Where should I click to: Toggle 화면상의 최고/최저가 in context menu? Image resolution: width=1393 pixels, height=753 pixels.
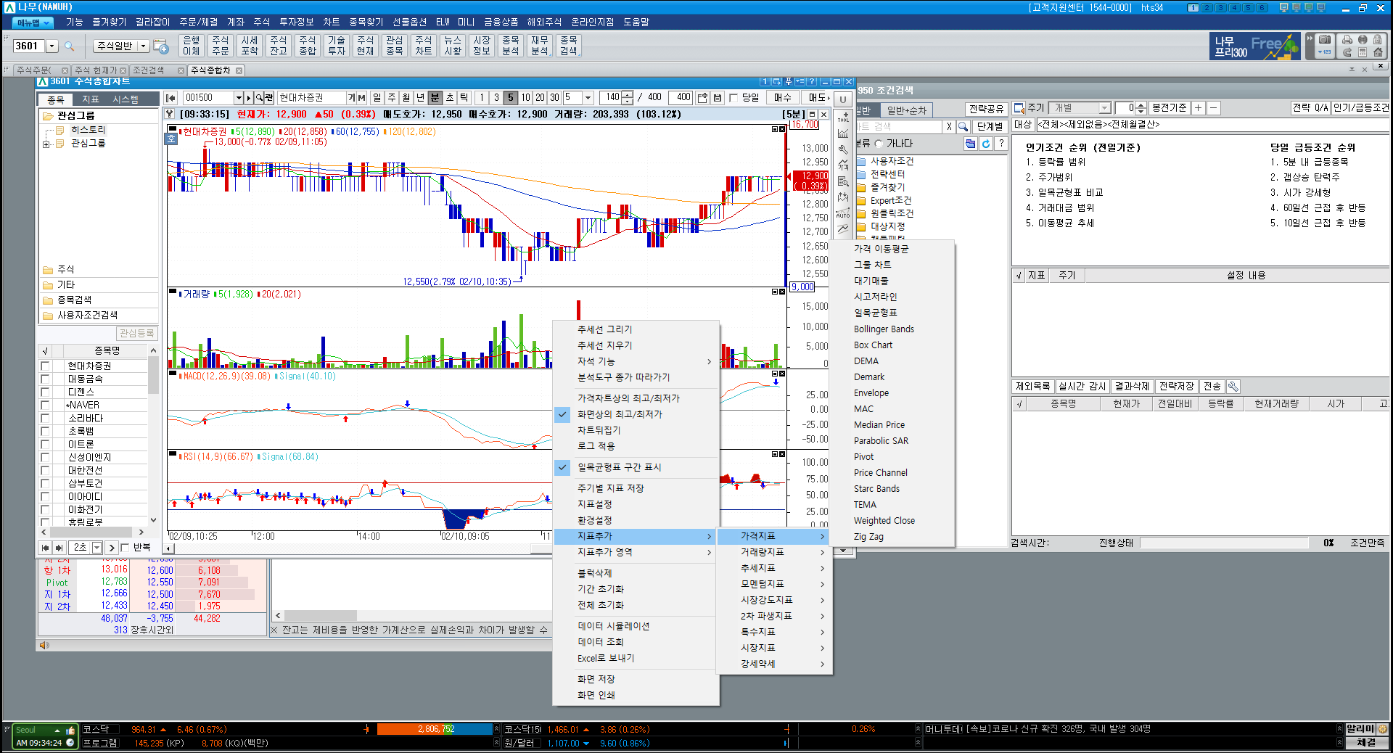(636, 414)
